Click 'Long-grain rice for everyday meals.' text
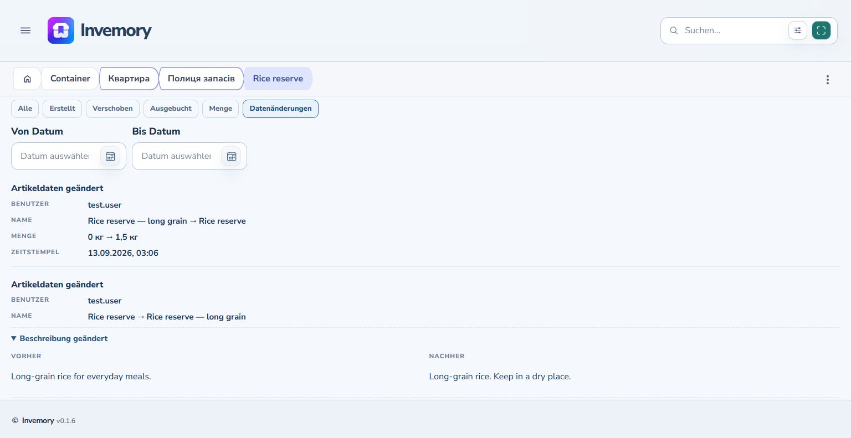 click(x=81, y=377)
